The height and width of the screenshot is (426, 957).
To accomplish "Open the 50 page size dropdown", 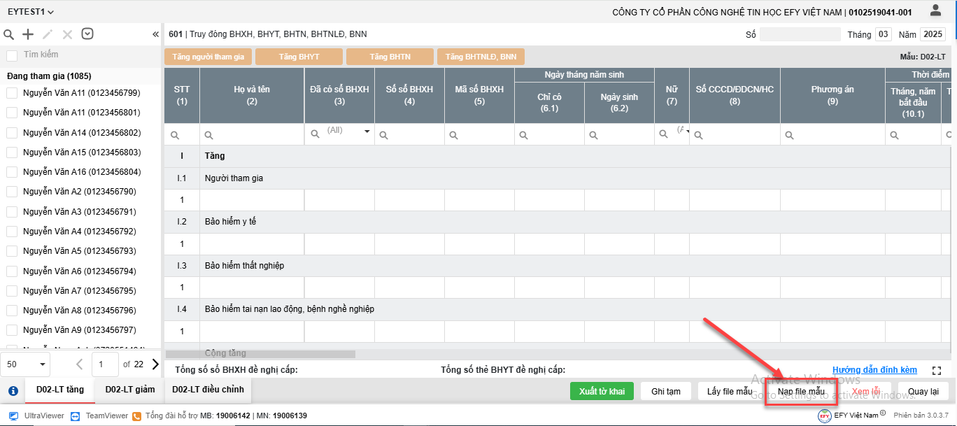I will (25, 364).
